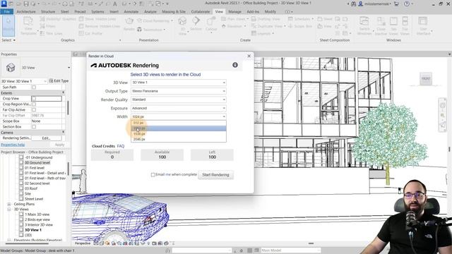
Task: Click the Save icon in quick access toolbar
Action: click(26, 4)
